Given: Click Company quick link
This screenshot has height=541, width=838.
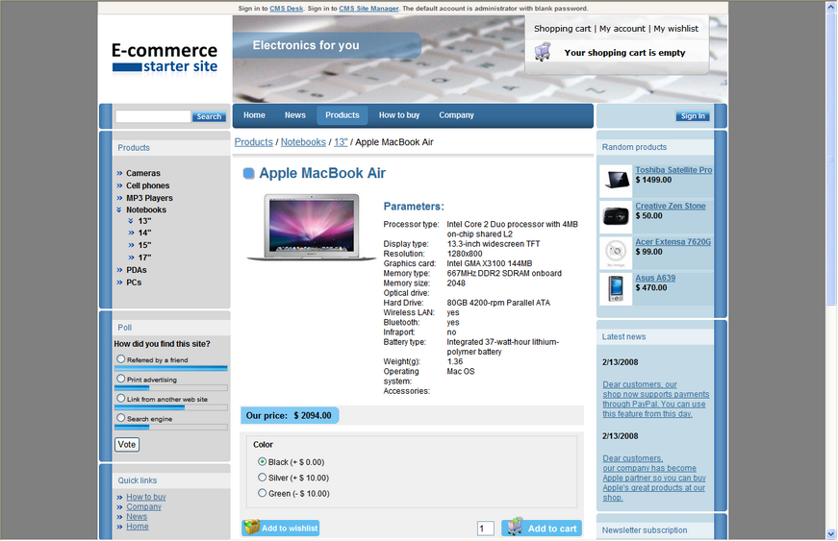Looking at the screenshot, I should pos(143,506).
